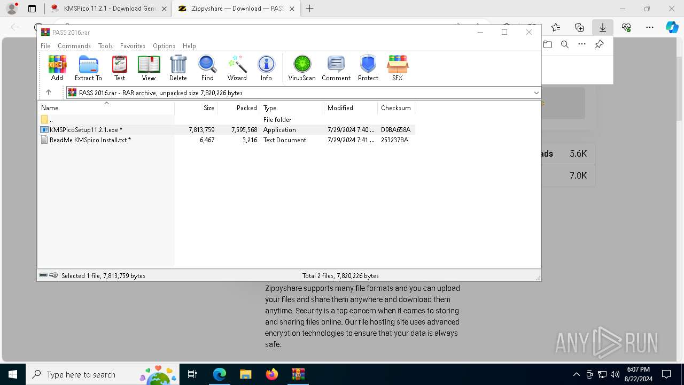The image size is (684, 385).
Task: Open the browser profile icon
Action: [x=12, y=9]
